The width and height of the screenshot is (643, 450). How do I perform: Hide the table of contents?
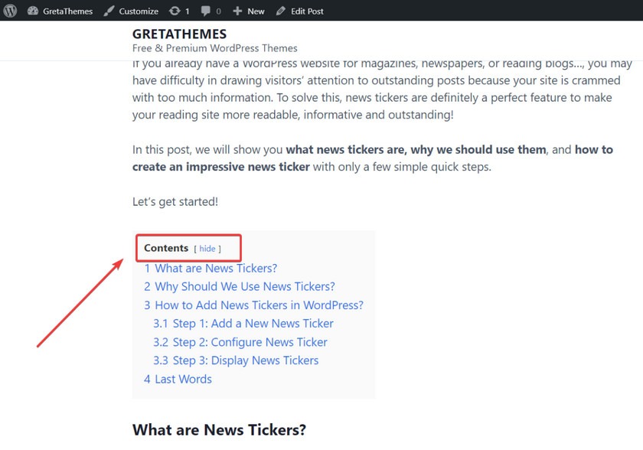coord(207,249)
